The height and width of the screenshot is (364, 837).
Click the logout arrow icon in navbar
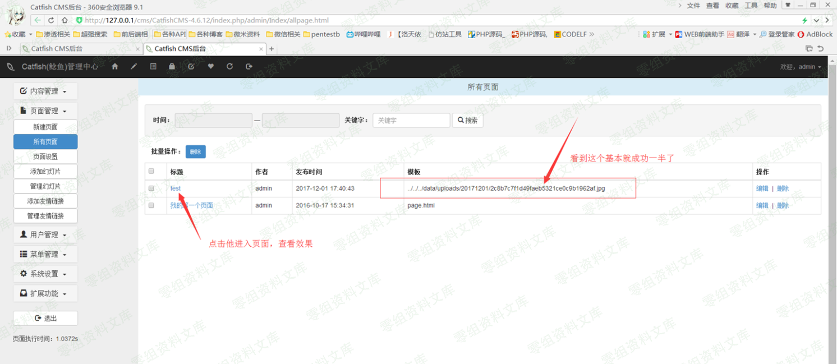[249, 67]
